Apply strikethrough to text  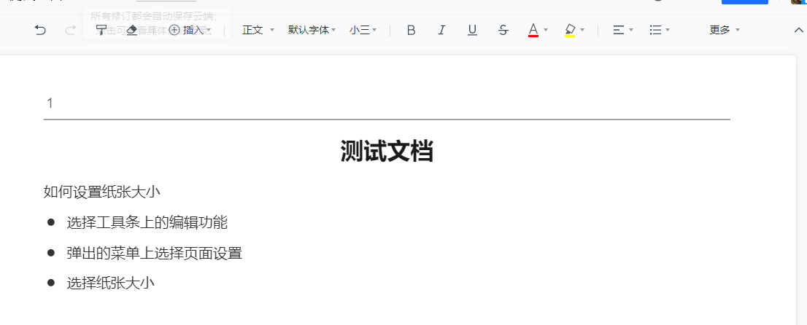point(503,30)
